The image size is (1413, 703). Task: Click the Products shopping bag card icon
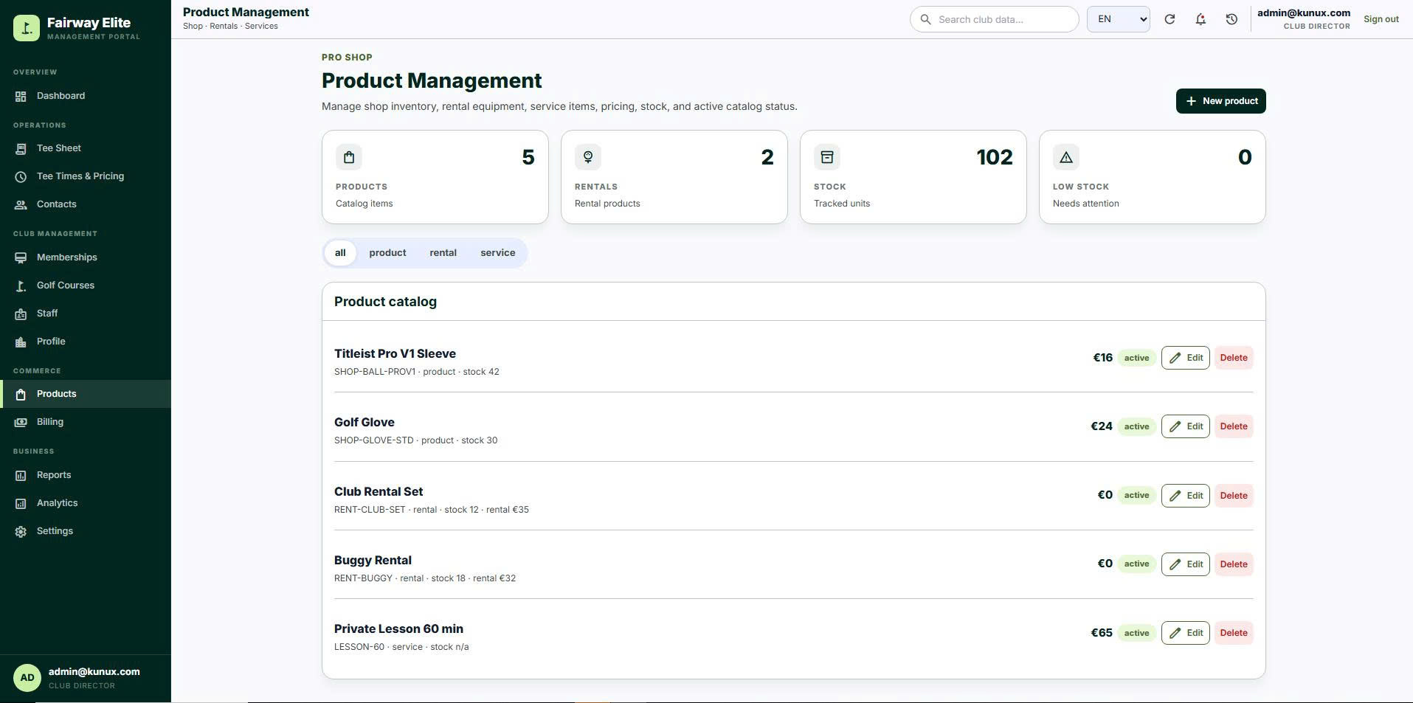(349, 157)
